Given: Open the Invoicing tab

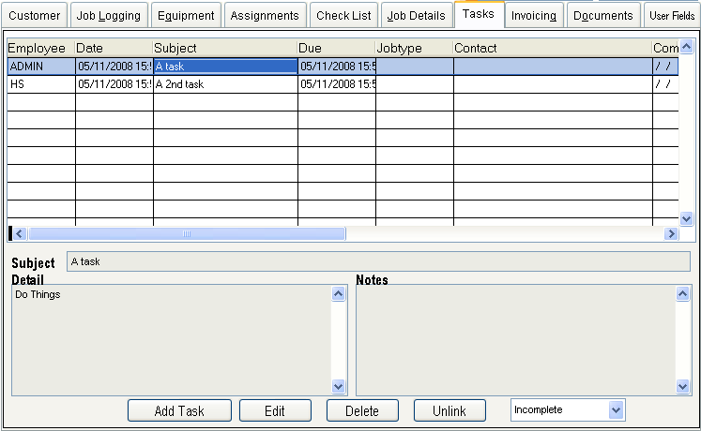Looking at the screenshot, I should (x=534, y=15).
